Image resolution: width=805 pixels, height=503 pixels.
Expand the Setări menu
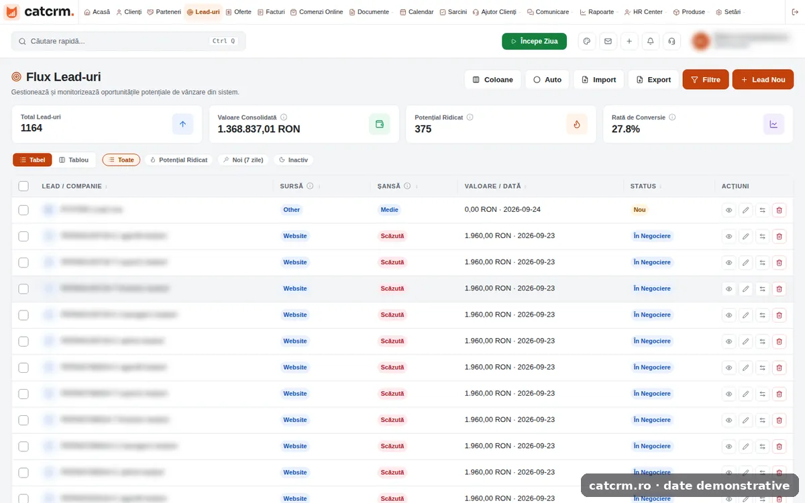(x=729, y=12)
